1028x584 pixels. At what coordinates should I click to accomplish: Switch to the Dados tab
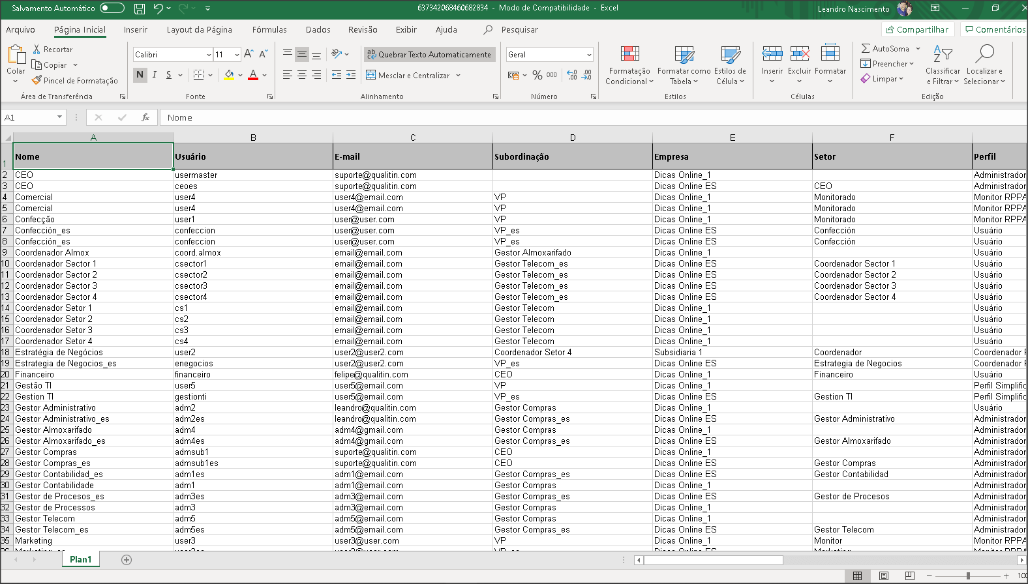pos(318,30)
